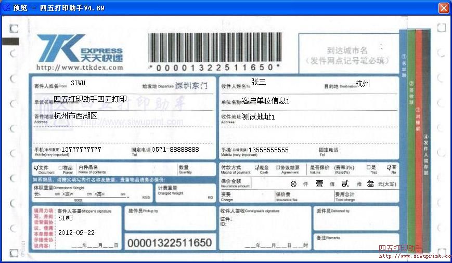
Task: Toggle the 物品 Parcel checkbox
Action: (x=60, y=168)
